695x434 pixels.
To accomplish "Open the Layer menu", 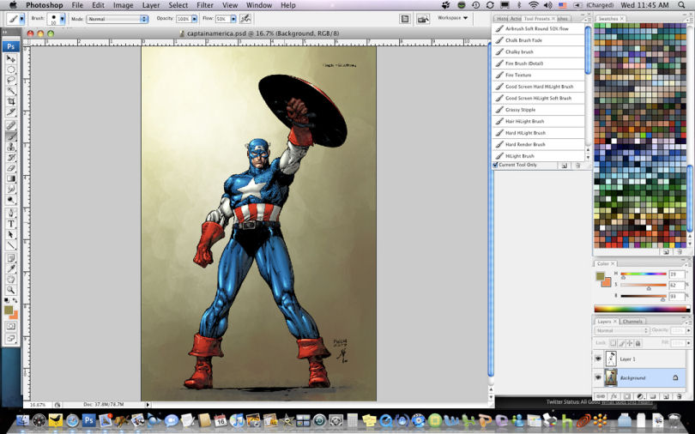I will click(x=151, y=5).
